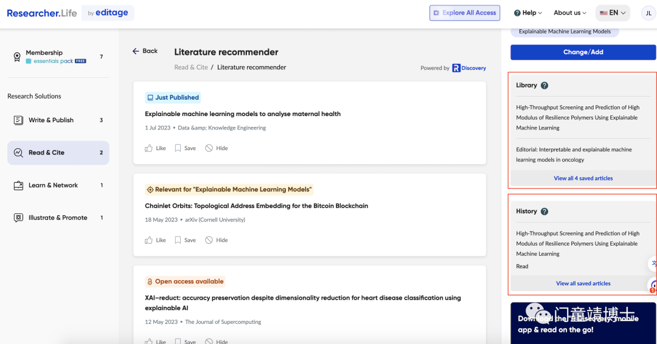Click Explainable Machine Learning Models topic chip
This screenshot has width=657, height=344.
[565, 32]
